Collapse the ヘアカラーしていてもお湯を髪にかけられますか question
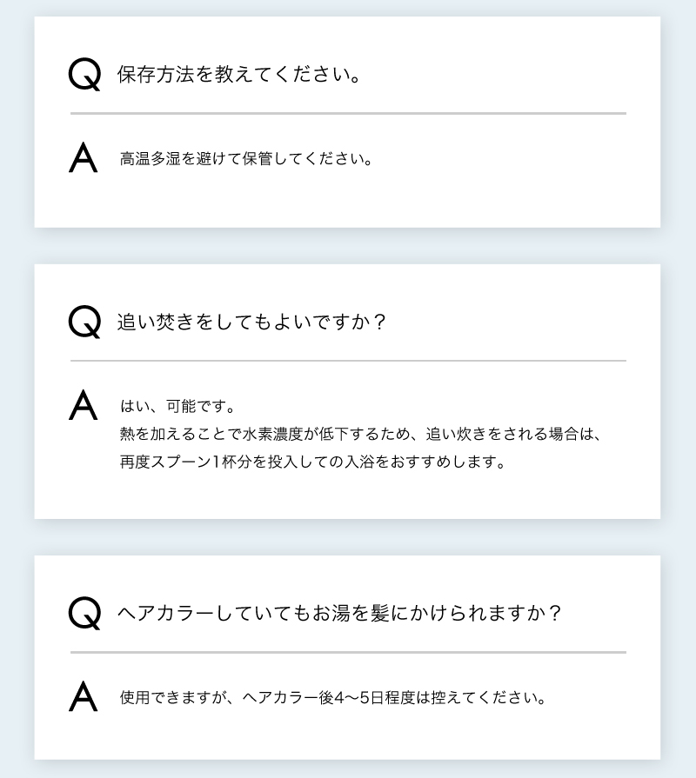Viewport: 696px width, 778px height. pos(340,614)
